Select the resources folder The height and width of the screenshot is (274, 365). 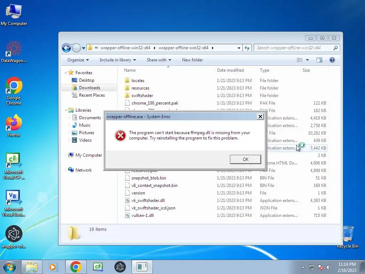pos(140,88)
